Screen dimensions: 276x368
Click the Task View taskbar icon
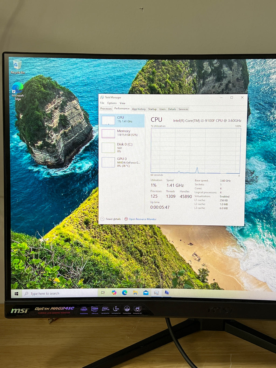pos(103,293)
